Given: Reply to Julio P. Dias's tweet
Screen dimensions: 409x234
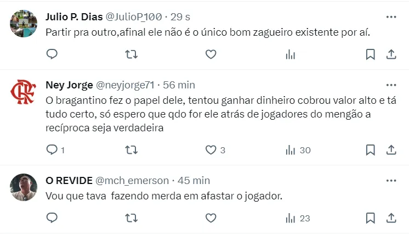Looking at the screenshot, I should point(52,54).
